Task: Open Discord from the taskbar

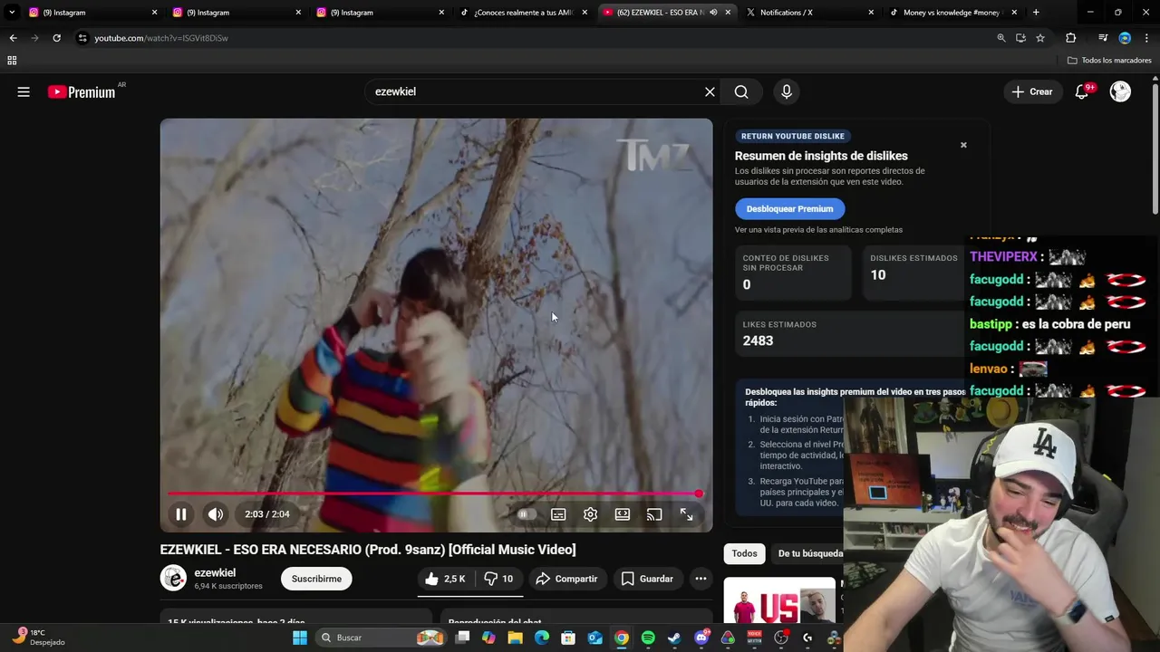Action: pos(701,638)
